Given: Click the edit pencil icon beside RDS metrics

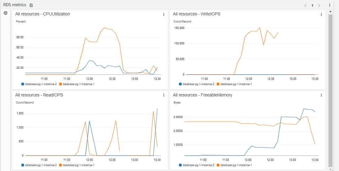Looking at the screenshot, I should [31, 5].
